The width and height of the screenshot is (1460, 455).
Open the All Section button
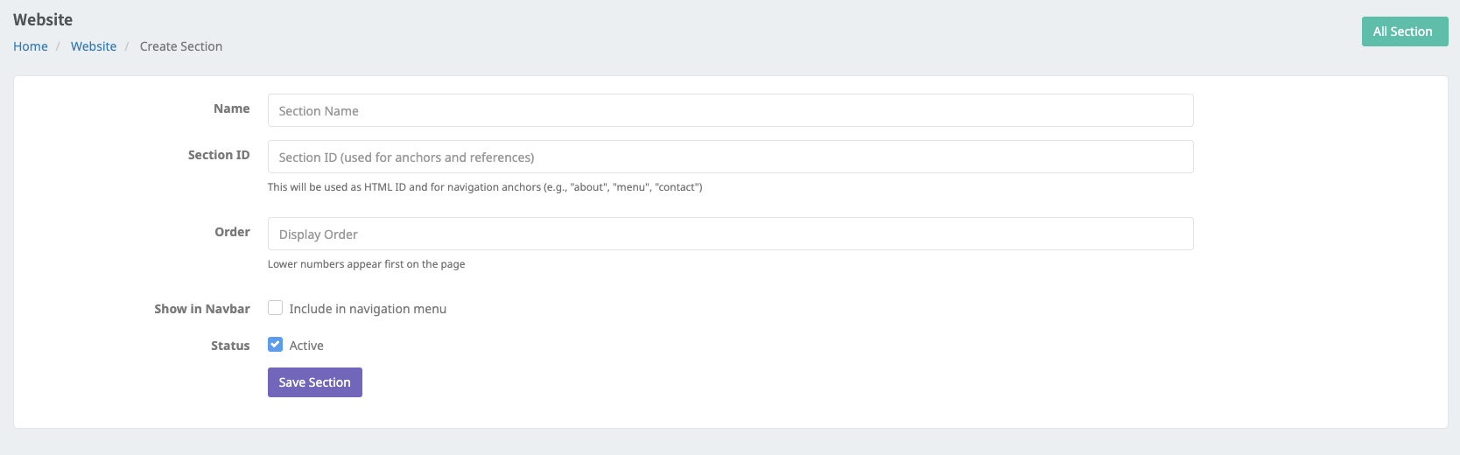(1405, 31)
